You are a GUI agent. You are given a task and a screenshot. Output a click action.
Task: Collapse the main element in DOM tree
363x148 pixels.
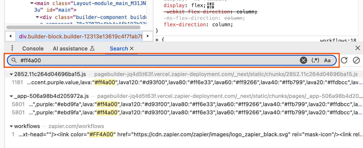coord(32,4)
